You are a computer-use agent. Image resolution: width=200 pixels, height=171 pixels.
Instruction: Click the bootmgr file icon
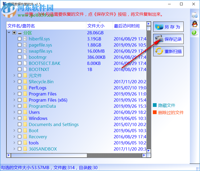click(25, 57)
